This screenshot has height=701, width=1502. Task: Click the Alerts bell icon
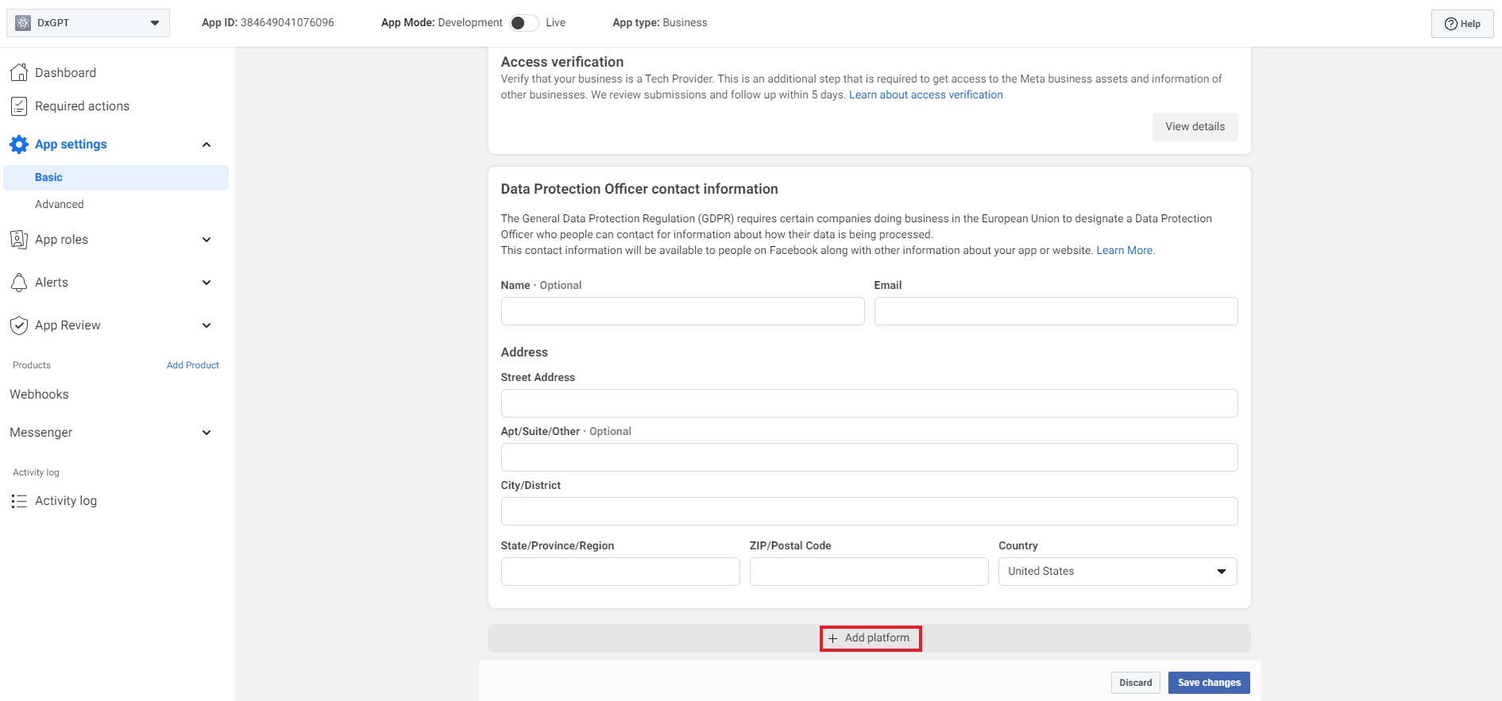(19, 283)
